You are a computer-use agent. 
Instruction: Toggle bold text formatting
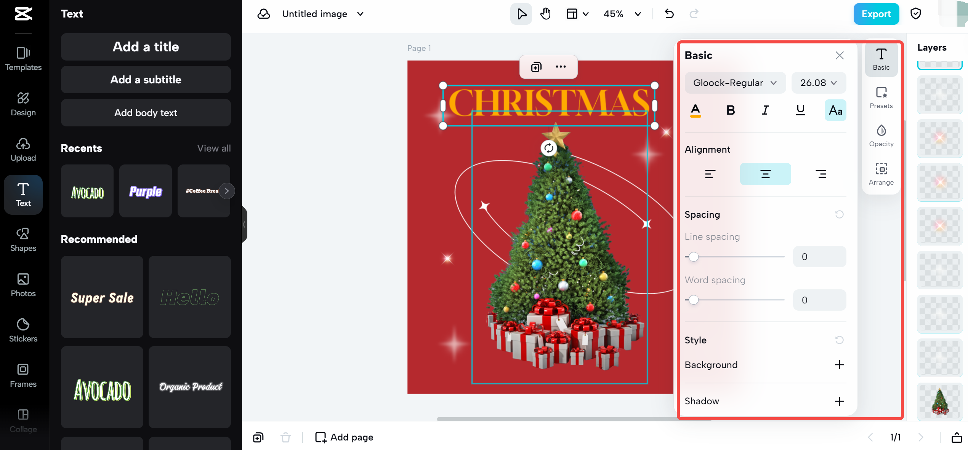point(730,110)
